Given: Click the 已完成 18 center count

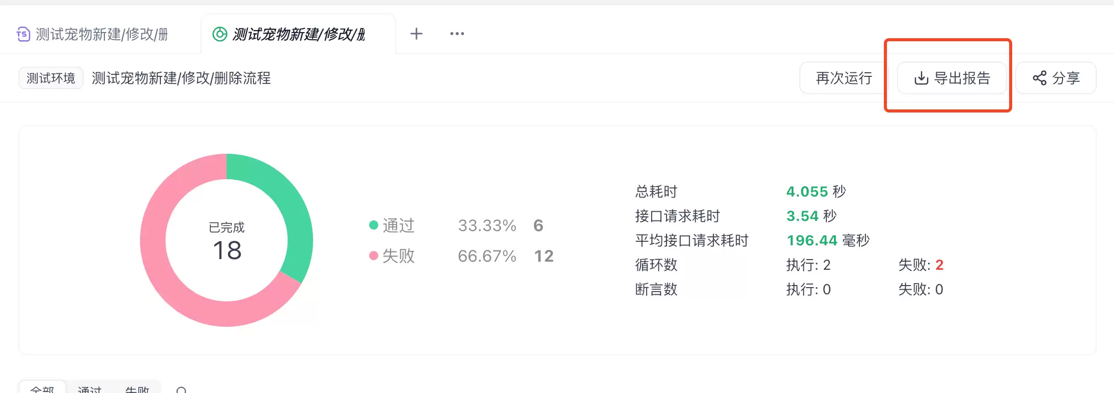Looking at the screenshot, I should tap(227, 242).
